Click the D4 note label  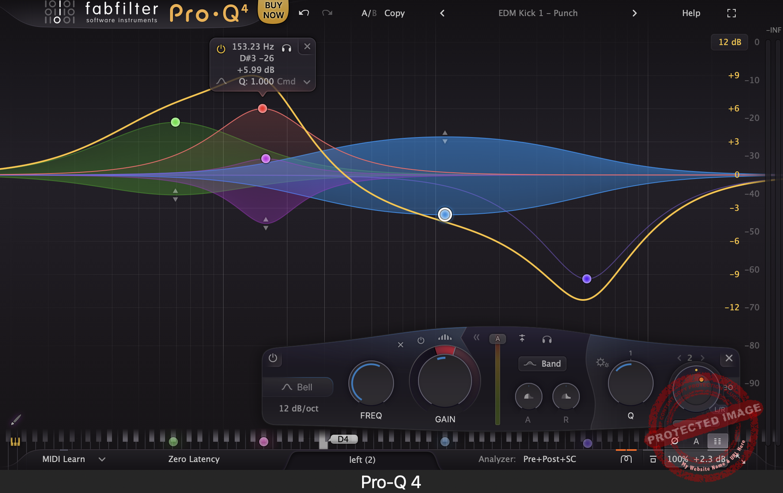343,439
